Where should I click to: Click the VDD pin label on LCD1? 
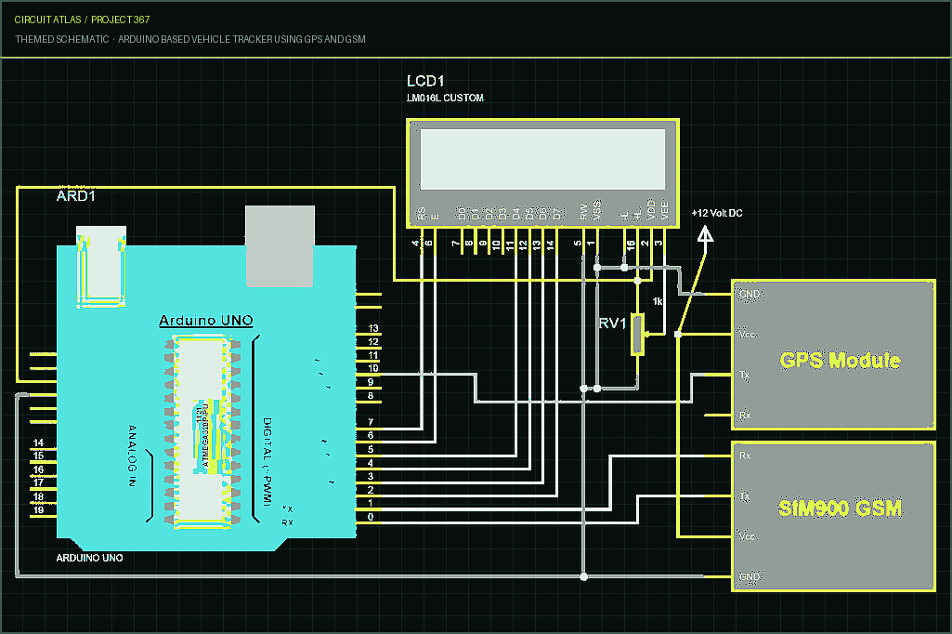click(651, 210)
